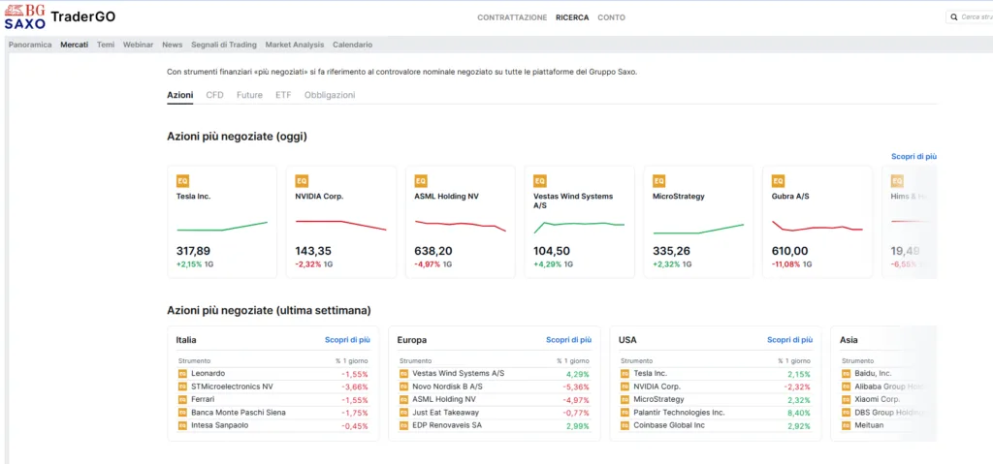The width and height of the screenshot is (993, 464).
Task: Select the CFD instrument tab
Action: tap(214, 95)
